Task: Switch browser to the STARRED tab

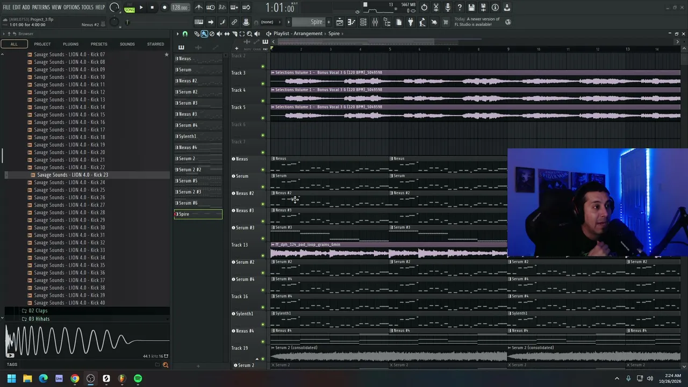Action: pos(155,44)
